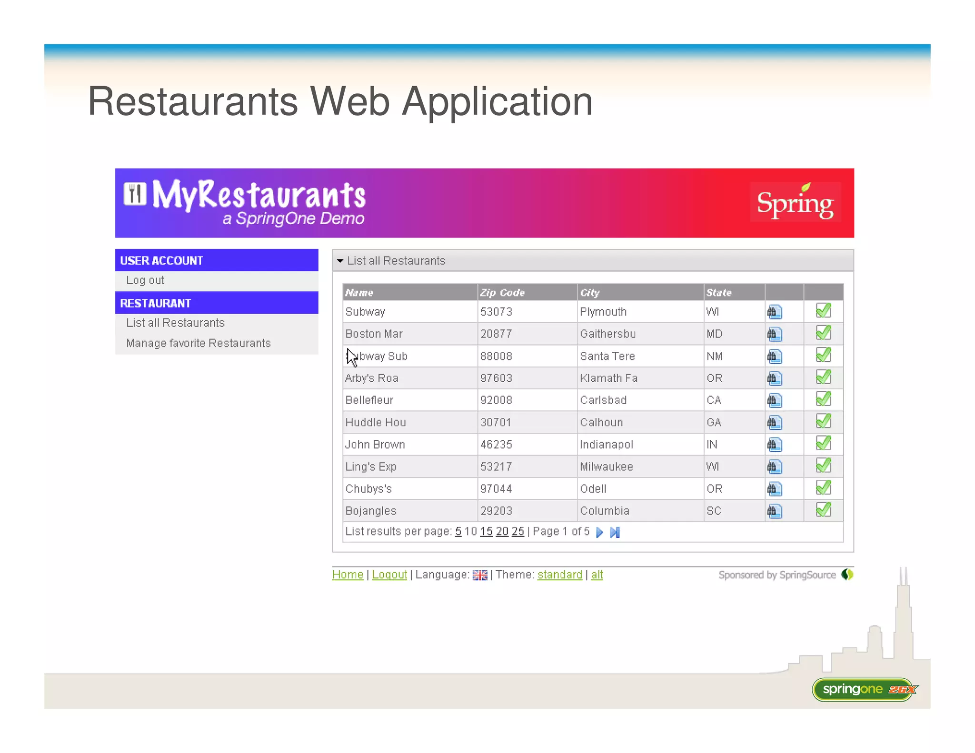
Task: Click the MyRestaurants logo
Action: [245, 202]
